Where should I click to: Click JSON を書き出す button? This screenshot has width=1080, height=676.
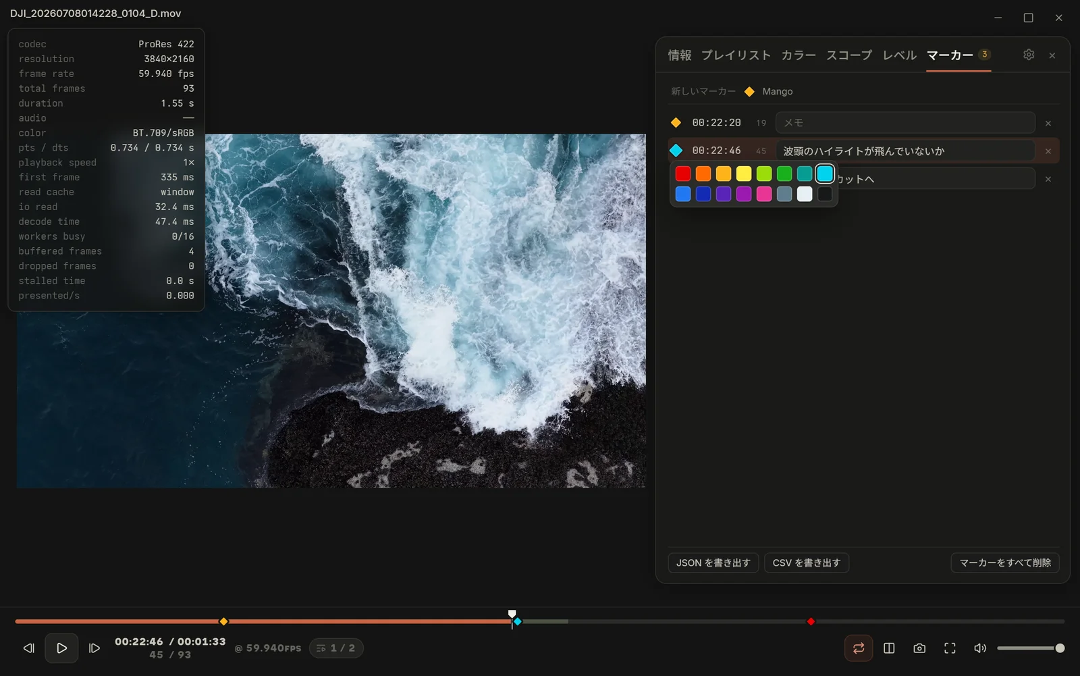pyautogui.click(x=713, y=563)
